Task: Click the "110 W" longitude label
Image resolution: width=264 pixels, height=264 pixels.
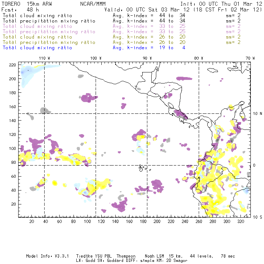Action: coord(44,58)
